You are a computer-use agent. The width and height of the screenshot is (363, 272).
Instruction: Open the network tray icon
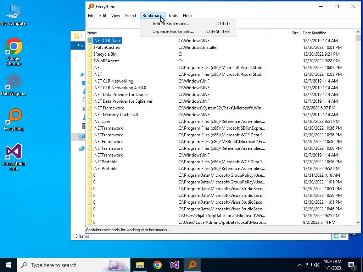coord(309,265)
